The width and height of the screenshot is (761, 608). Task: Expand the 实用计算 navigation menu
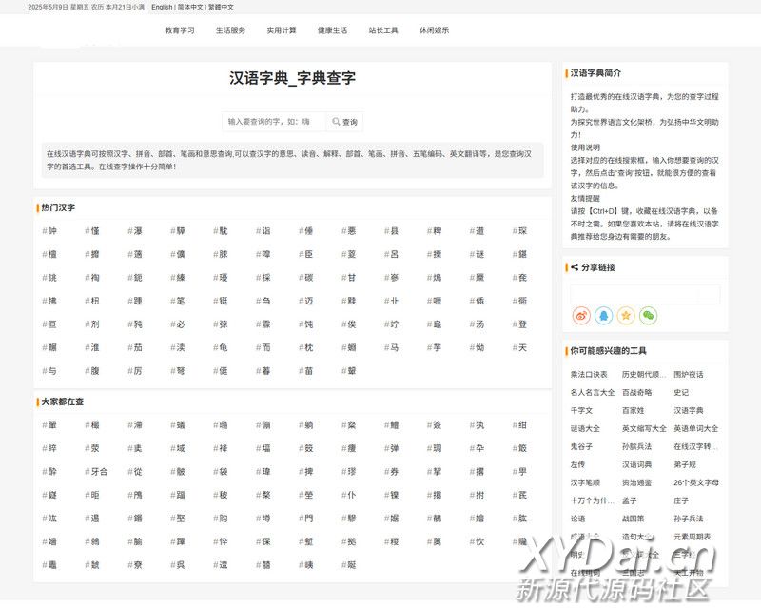[282, 30]
